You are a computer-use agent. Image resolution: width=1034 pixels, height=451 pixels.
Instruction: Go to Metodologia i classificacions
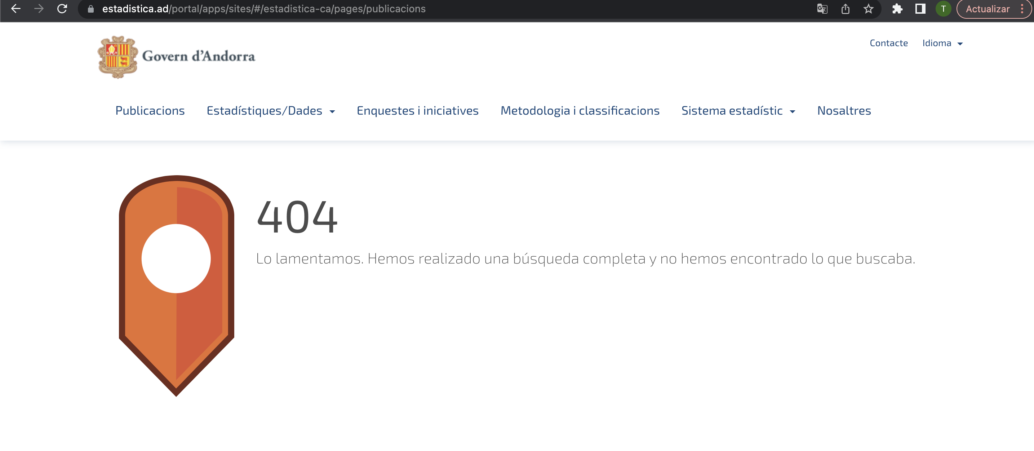[580, 110]
